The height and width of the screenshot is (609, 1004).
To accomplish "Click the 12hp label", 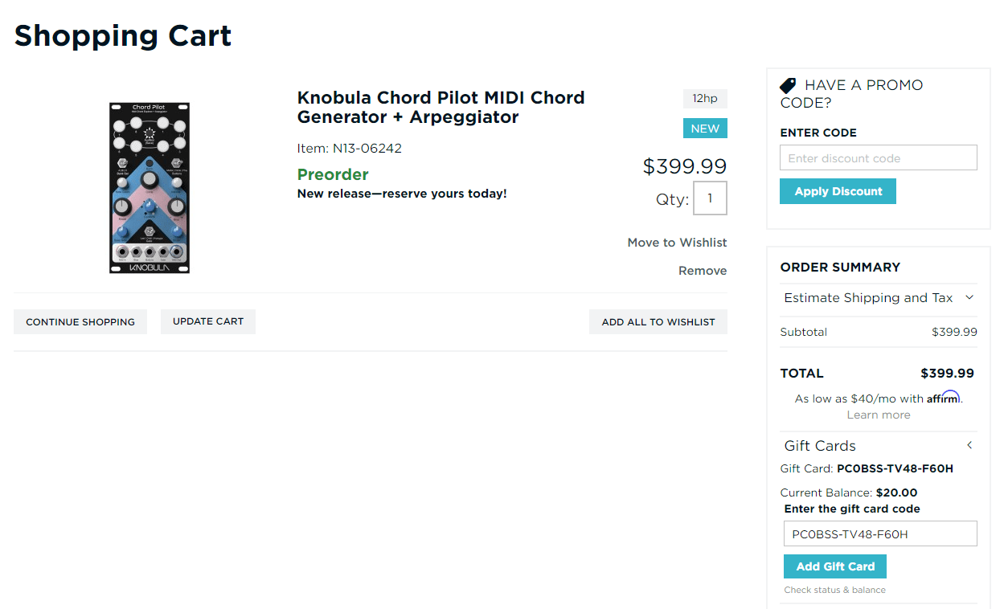I will 705,98.
